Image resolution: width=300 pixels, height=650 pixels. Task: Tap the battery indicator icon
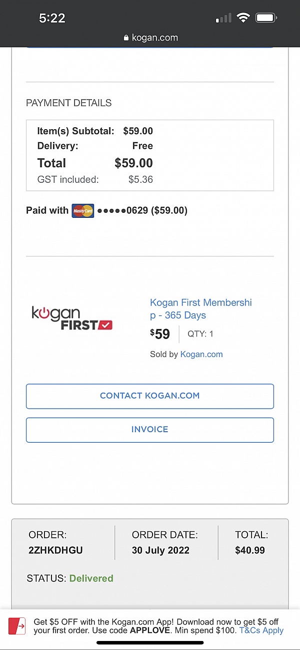(266, 19)
